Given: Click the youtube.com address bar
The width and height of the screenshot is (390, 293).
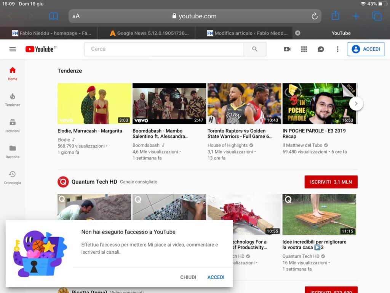Looking at the screenshot, I should coord(195,16).
